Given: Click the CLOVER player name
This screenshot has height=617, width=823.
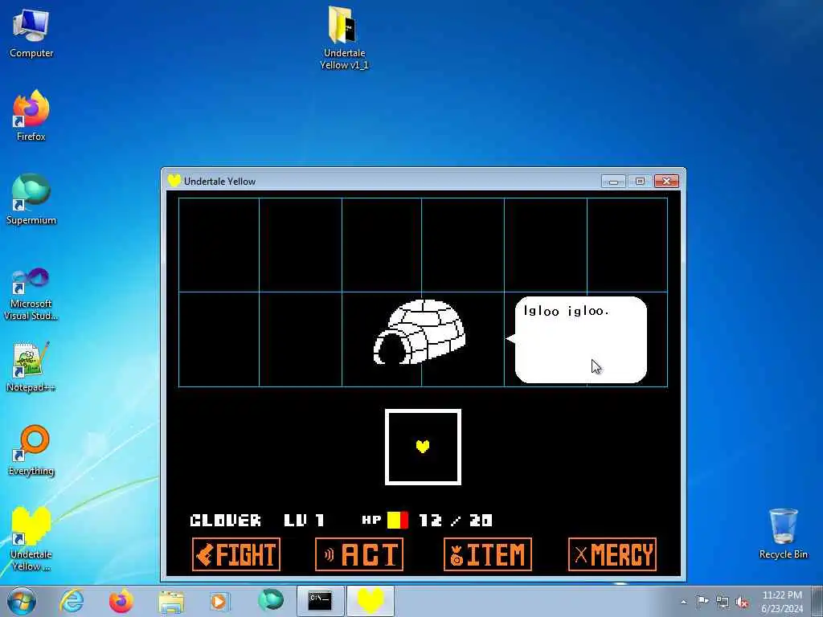Looking at the screenshot, I should click(225, 520).
